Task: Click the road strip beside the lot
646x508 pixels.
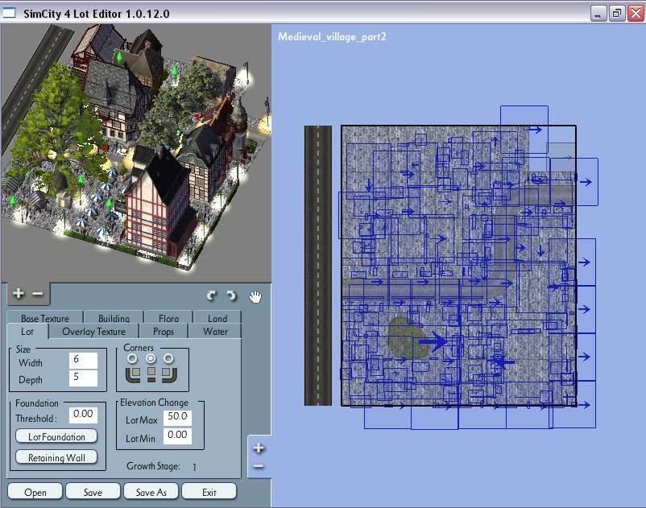Action: pos(318,266)
